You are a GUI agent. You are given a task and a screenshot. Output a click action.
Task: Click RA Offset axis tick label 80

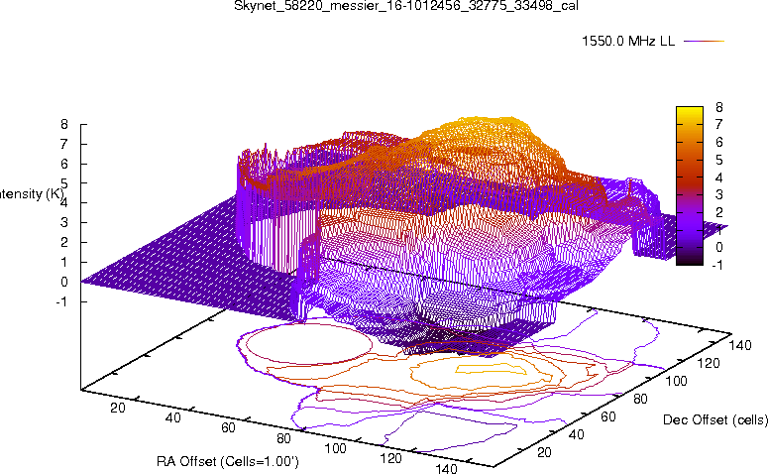click(283, 438)
